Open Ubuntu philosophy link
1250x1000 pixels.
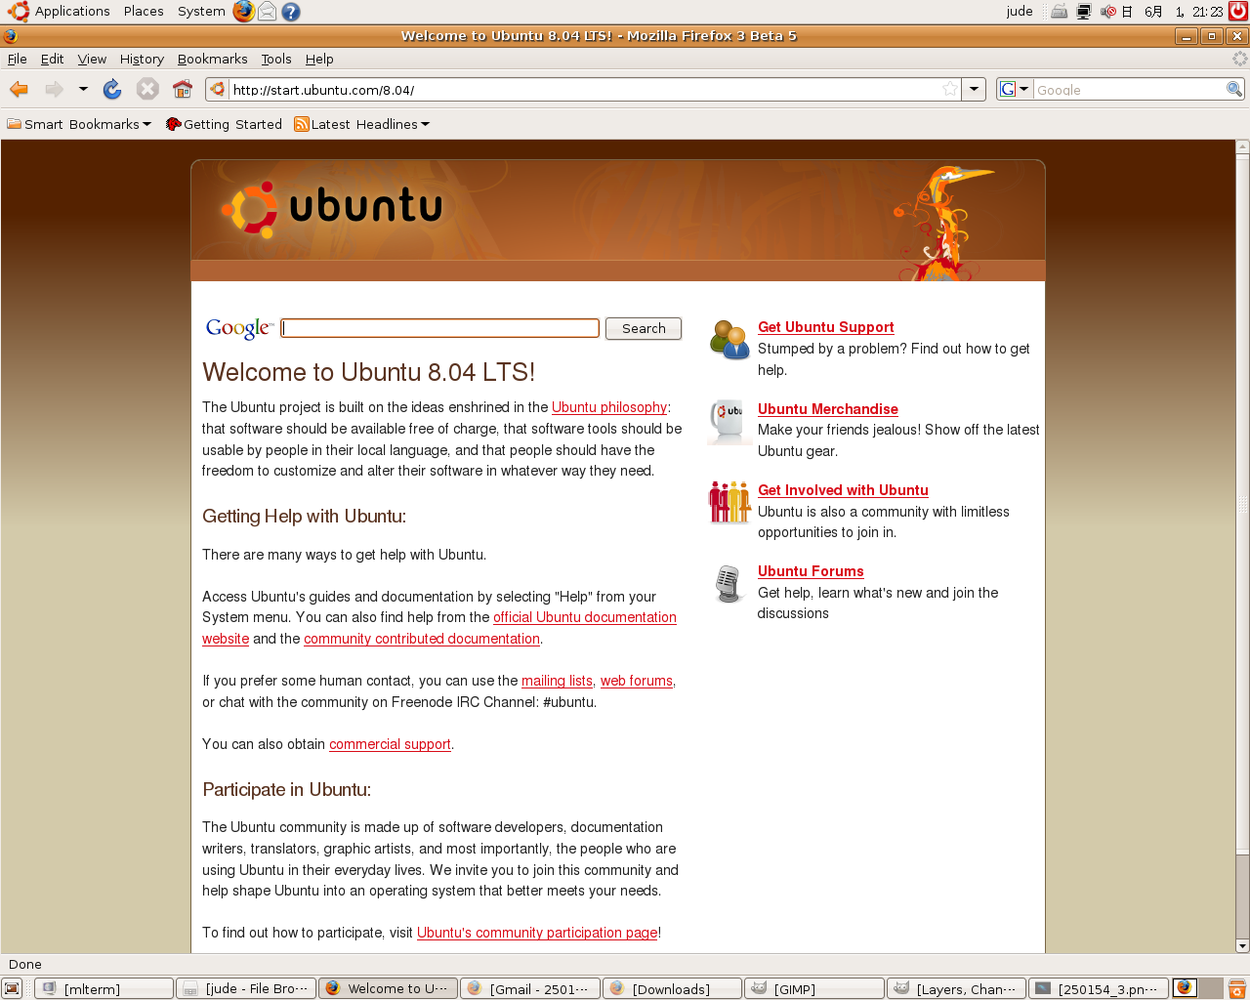tap(609, 407)
